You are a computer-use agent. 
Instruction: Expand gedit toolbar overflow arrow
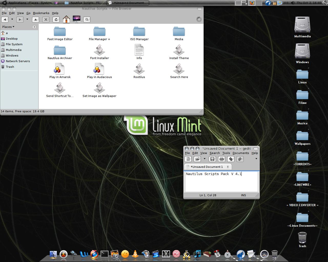[256, 159]
